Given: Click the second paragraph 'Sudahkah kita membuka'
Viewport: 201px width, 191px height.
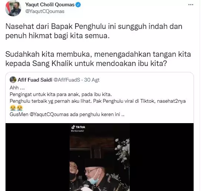Looking at the screenshot, I should point(98,59).
